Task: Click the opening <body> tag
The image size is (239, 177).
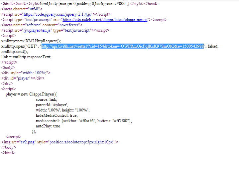Action: [8, 68]
